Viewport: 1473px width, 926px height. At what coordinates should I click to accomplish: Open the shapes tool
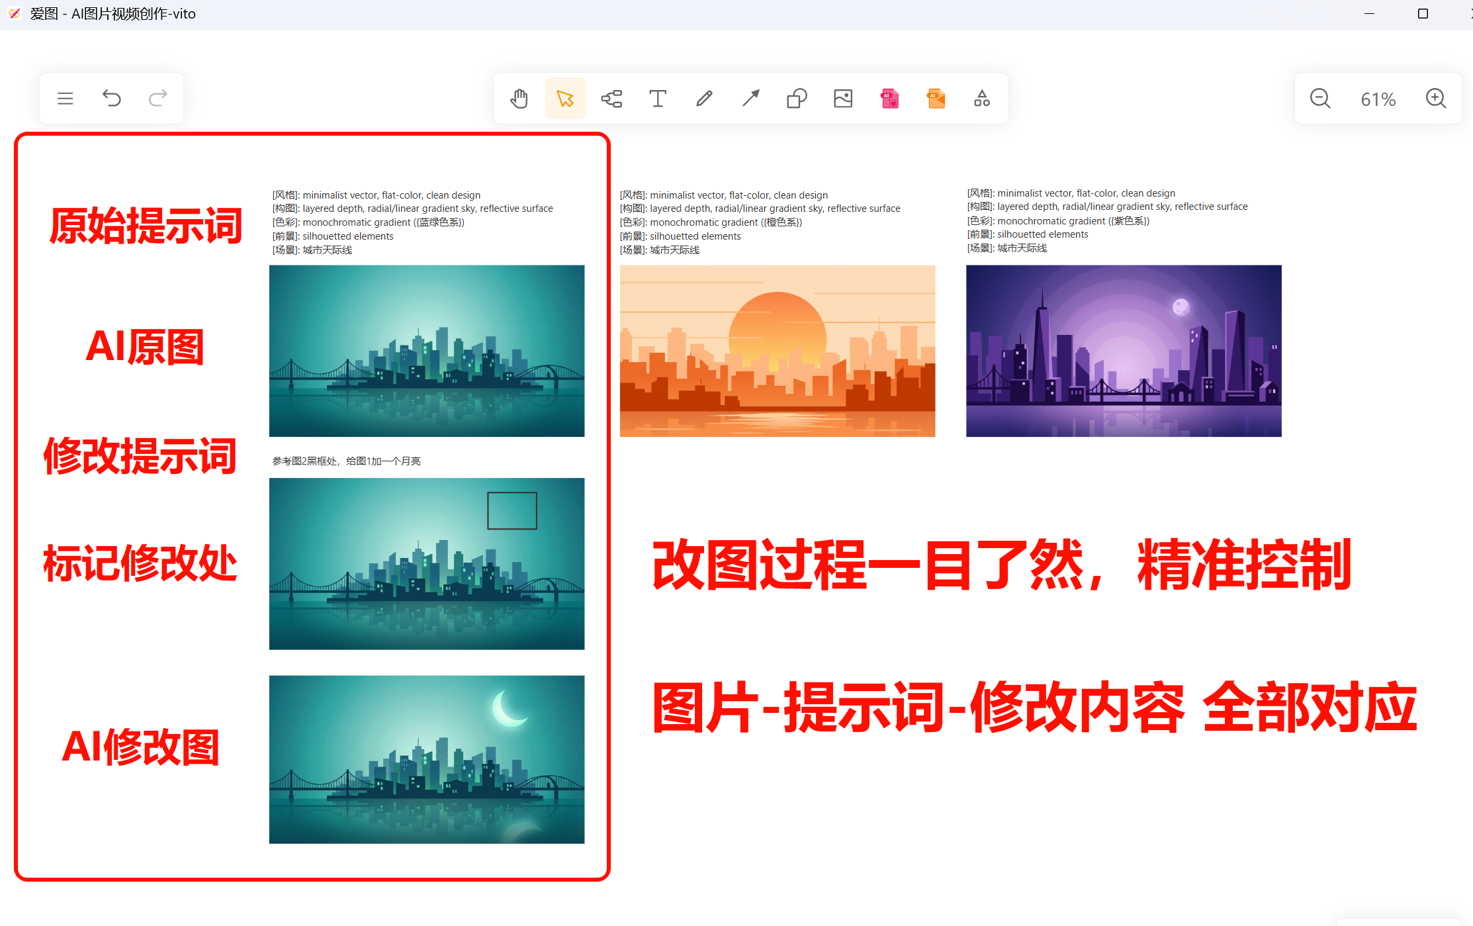point(797,99)
